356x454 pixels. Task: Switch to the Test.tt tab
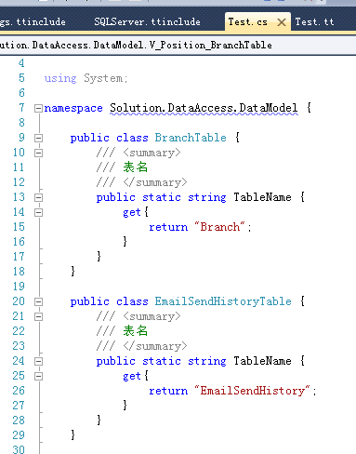tap(314, 22)
